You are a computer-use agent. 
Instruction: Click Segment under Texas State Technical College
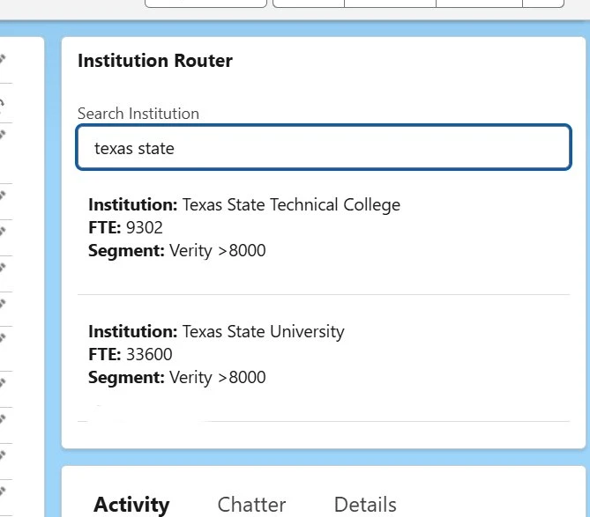coord(177,251)
